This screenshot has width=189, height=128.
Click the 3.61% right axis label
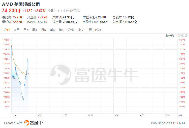182,40
